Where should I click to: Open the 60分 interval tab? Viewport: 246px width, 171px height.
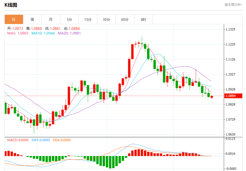[125, 19]
